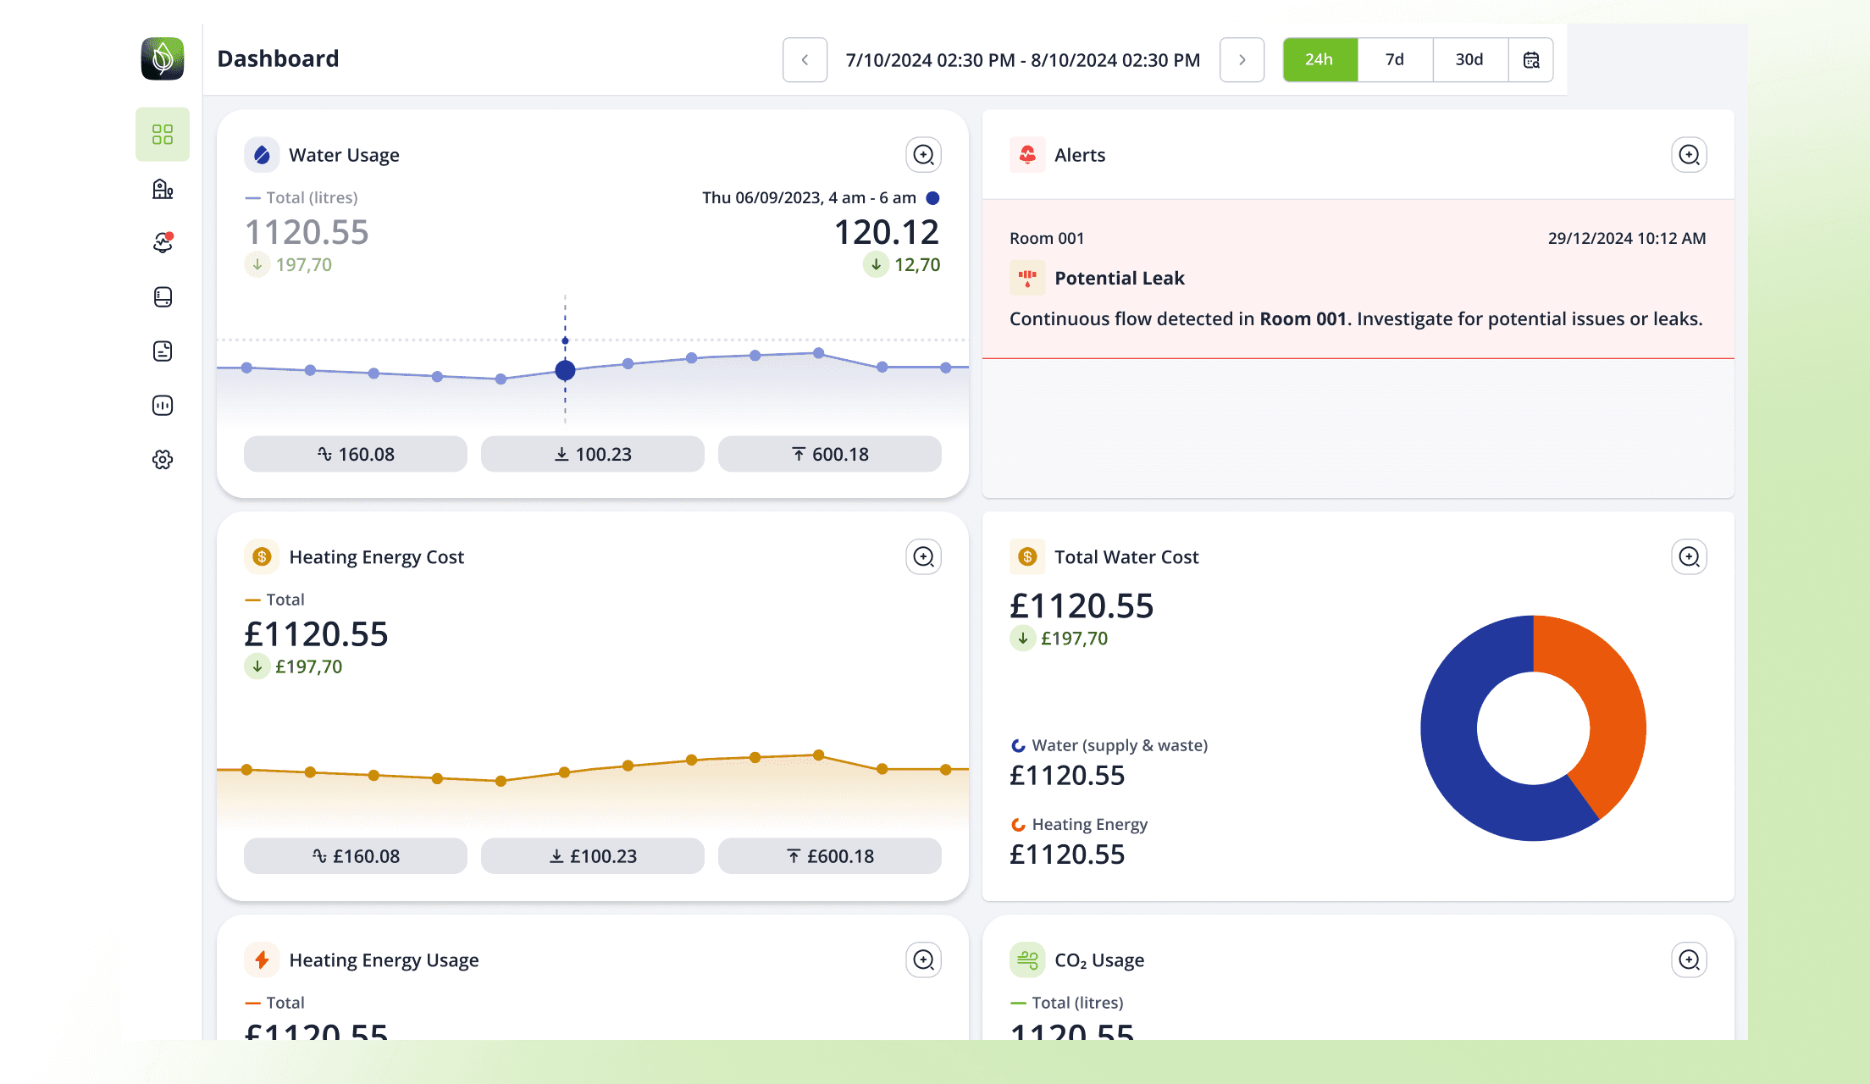Click the date range text display
The image size is (1870, 1084).
(x=1023, y=60)
